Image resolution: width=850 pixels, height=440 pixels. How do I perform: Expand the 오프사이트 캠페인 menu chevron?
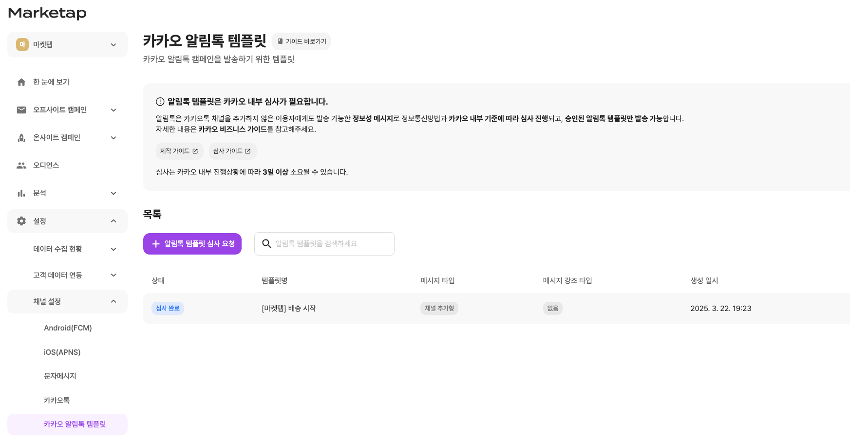tap(113, 110)
